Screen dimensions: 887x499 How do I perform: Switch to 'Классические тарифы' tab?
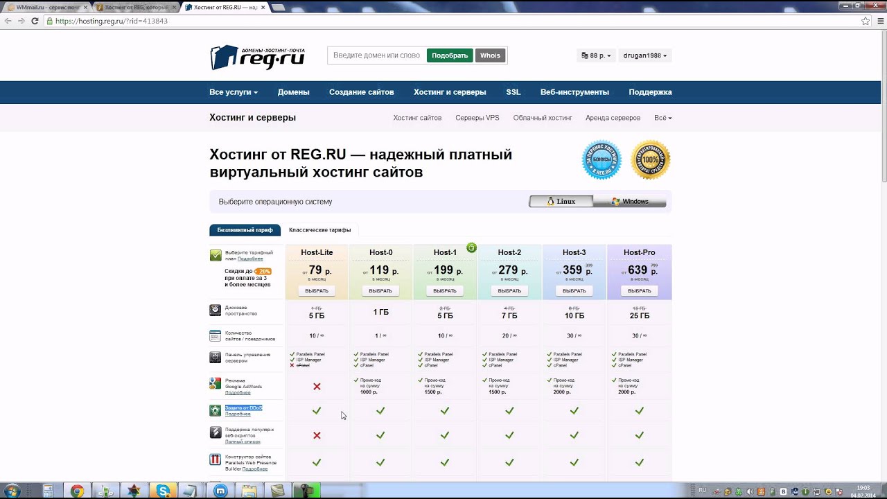pyautogui.click(x=320, y=230)
